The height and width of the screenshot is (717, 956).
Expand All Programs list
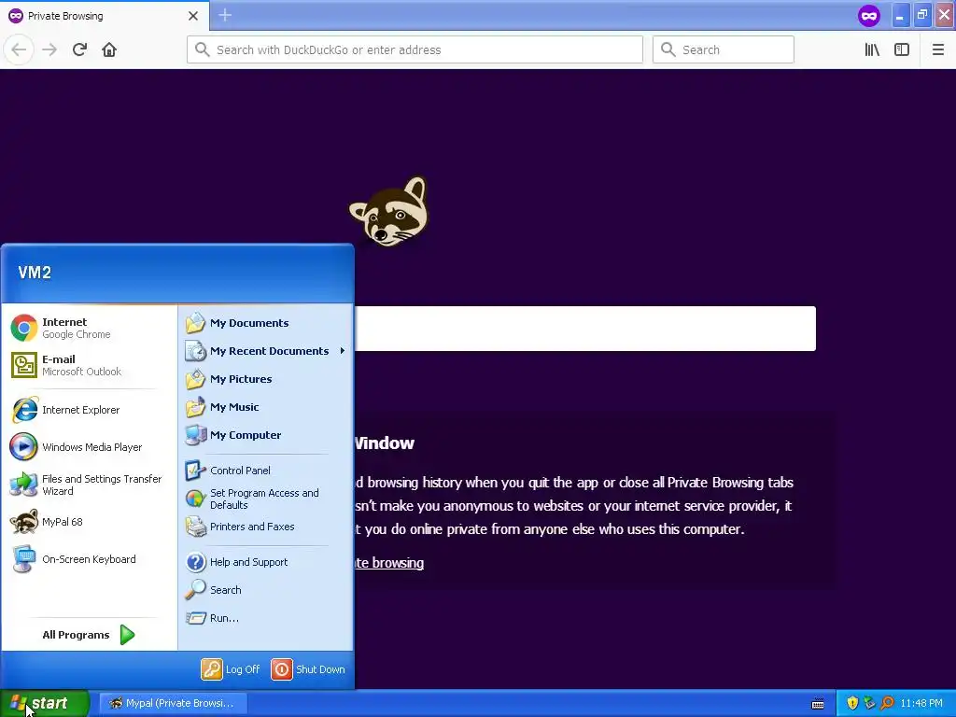point(89,635)
